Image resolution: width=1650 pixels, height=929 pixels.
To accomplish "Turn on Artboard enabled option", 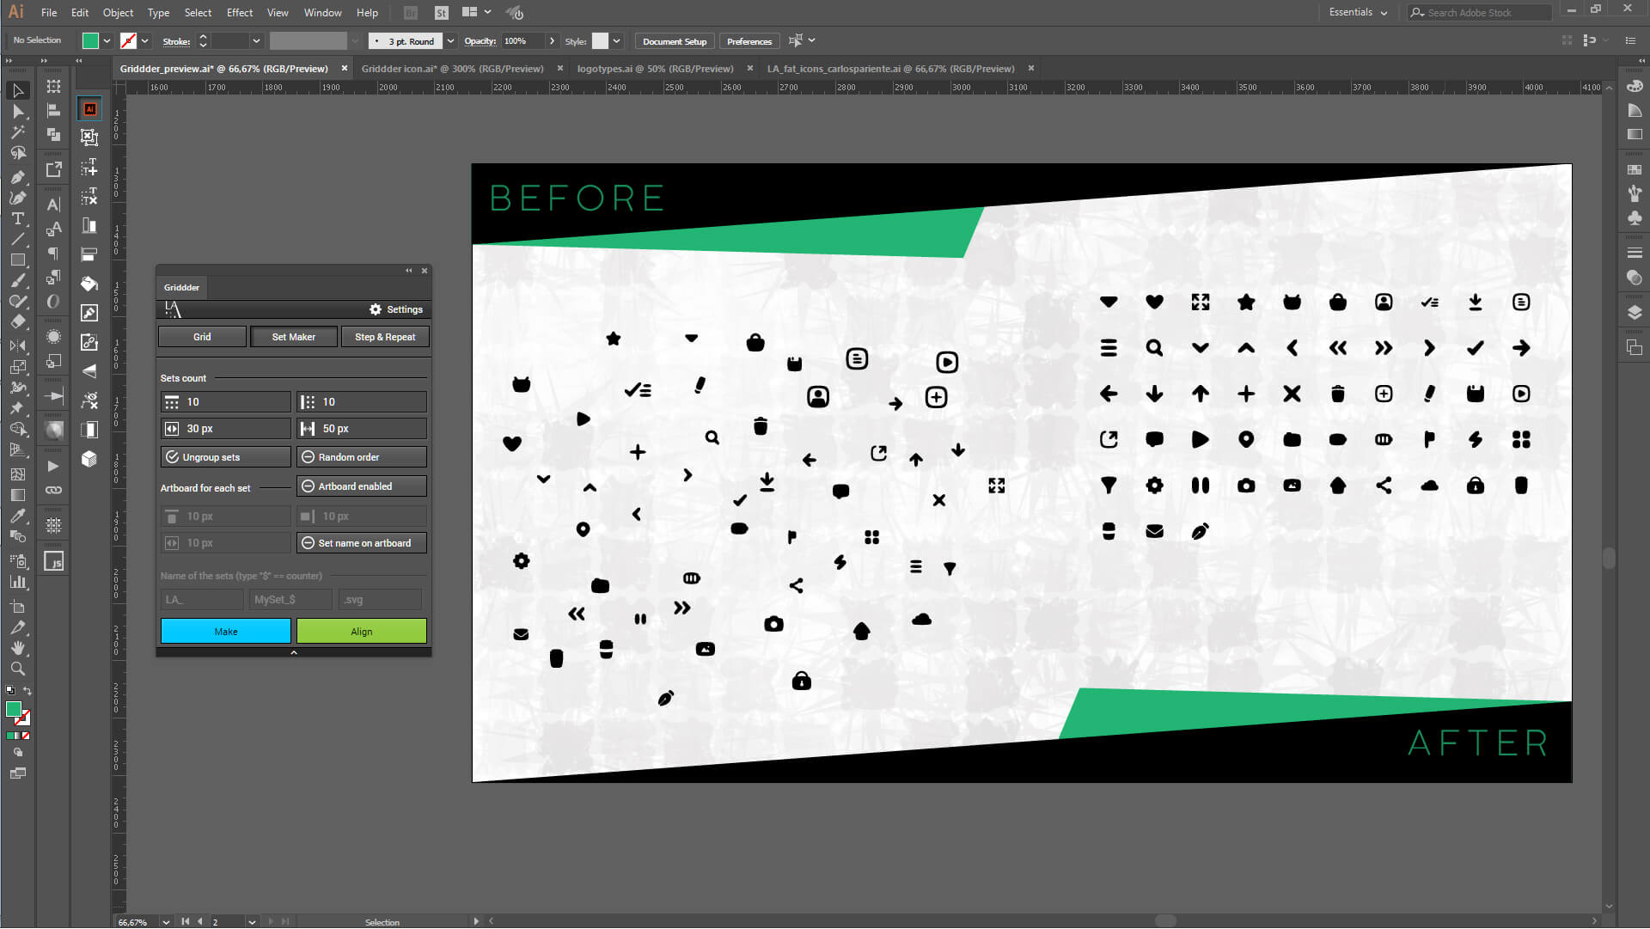I will coord(361,486).
